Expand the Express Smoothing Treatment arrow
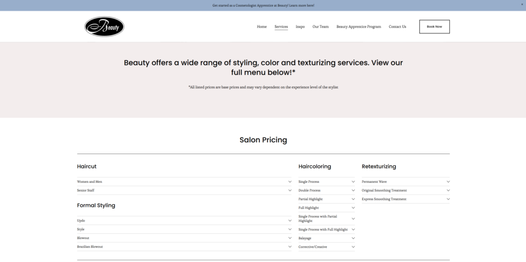This screenshot has height=262, width=526. [x=448, y=199]
